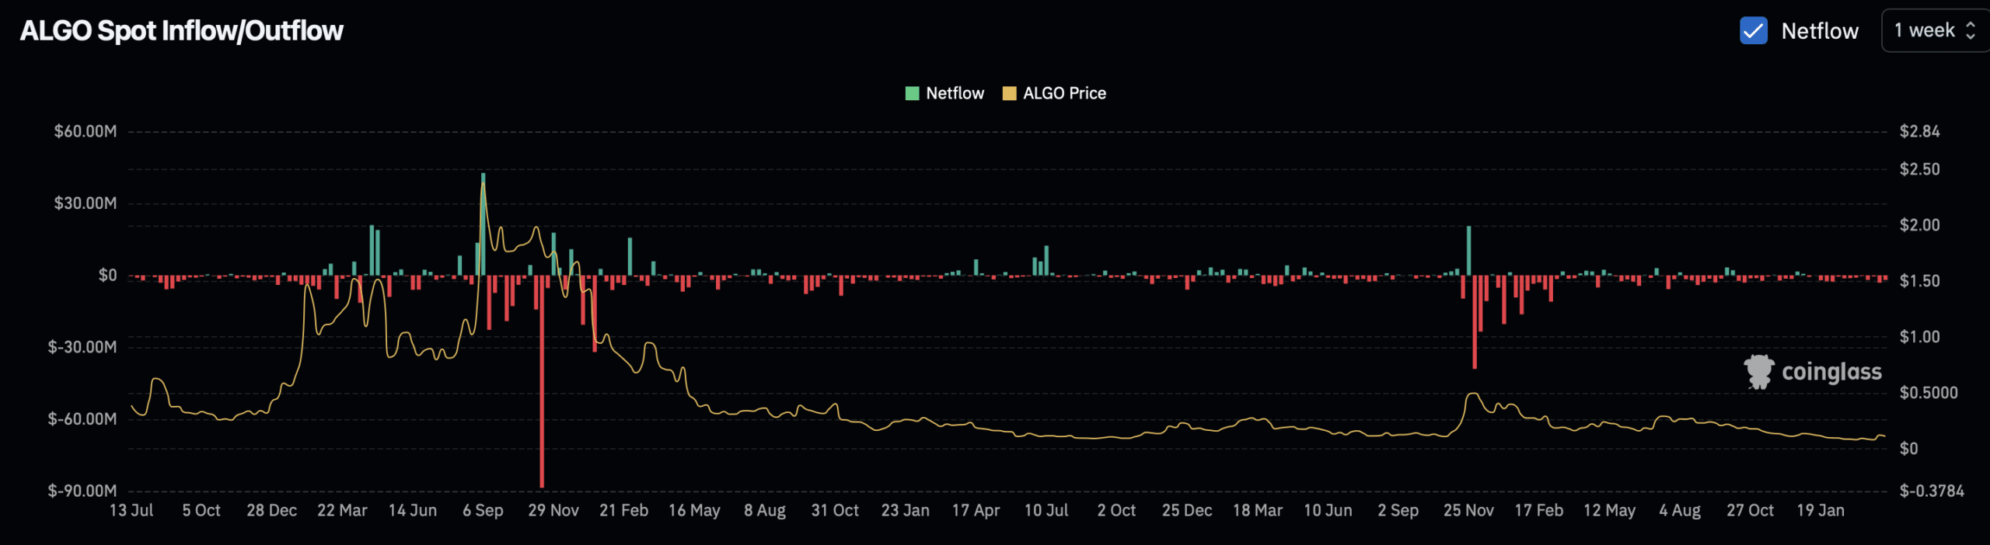Click the 19 Jan date axis label
This screenshot has width=1990, height=545.
coord(1820,511)
